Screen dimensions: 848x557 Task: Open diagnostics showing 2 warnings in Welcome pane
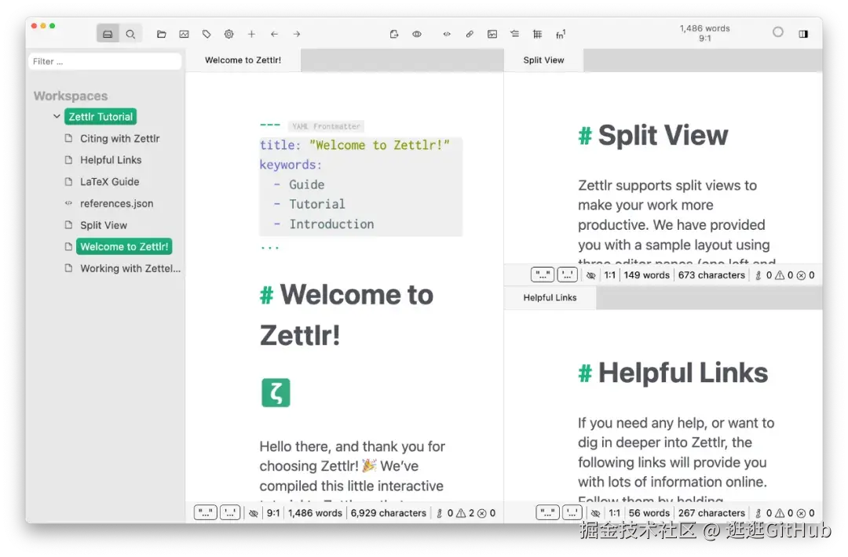click(466, 513)
